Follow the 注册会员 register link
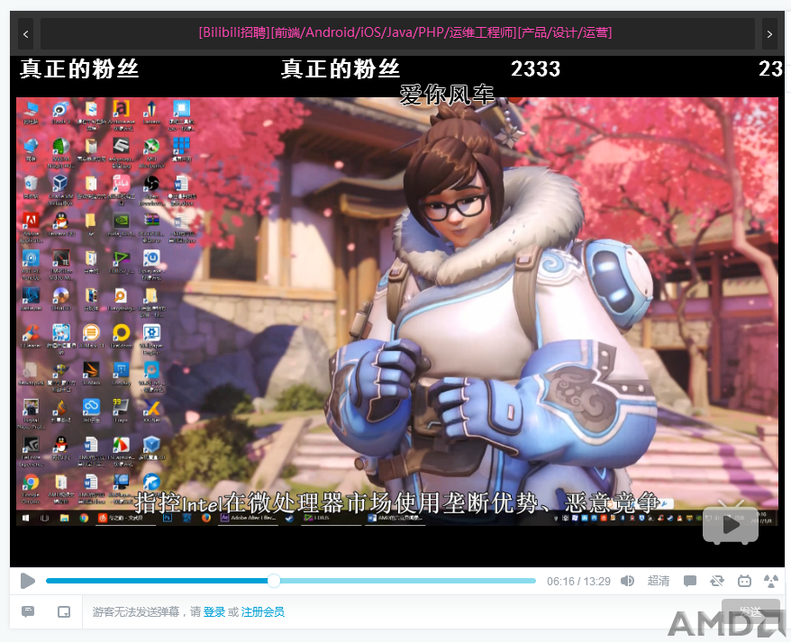Image resolution: width=791 pixels, height=642 pixels. coord(263,611)
